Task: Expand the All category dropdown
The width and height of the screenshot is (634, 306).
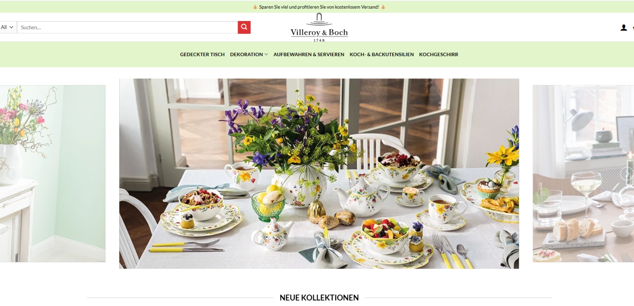Action: (x=8, y=27)
